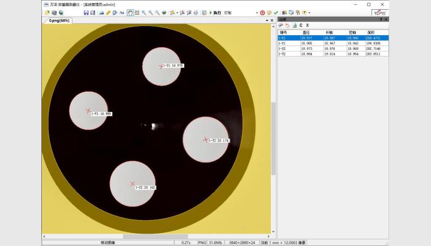Viewport: 431px width, 246px height.
Task: Open the yellow help icon dropdown arrow
Action: [309, 12]
